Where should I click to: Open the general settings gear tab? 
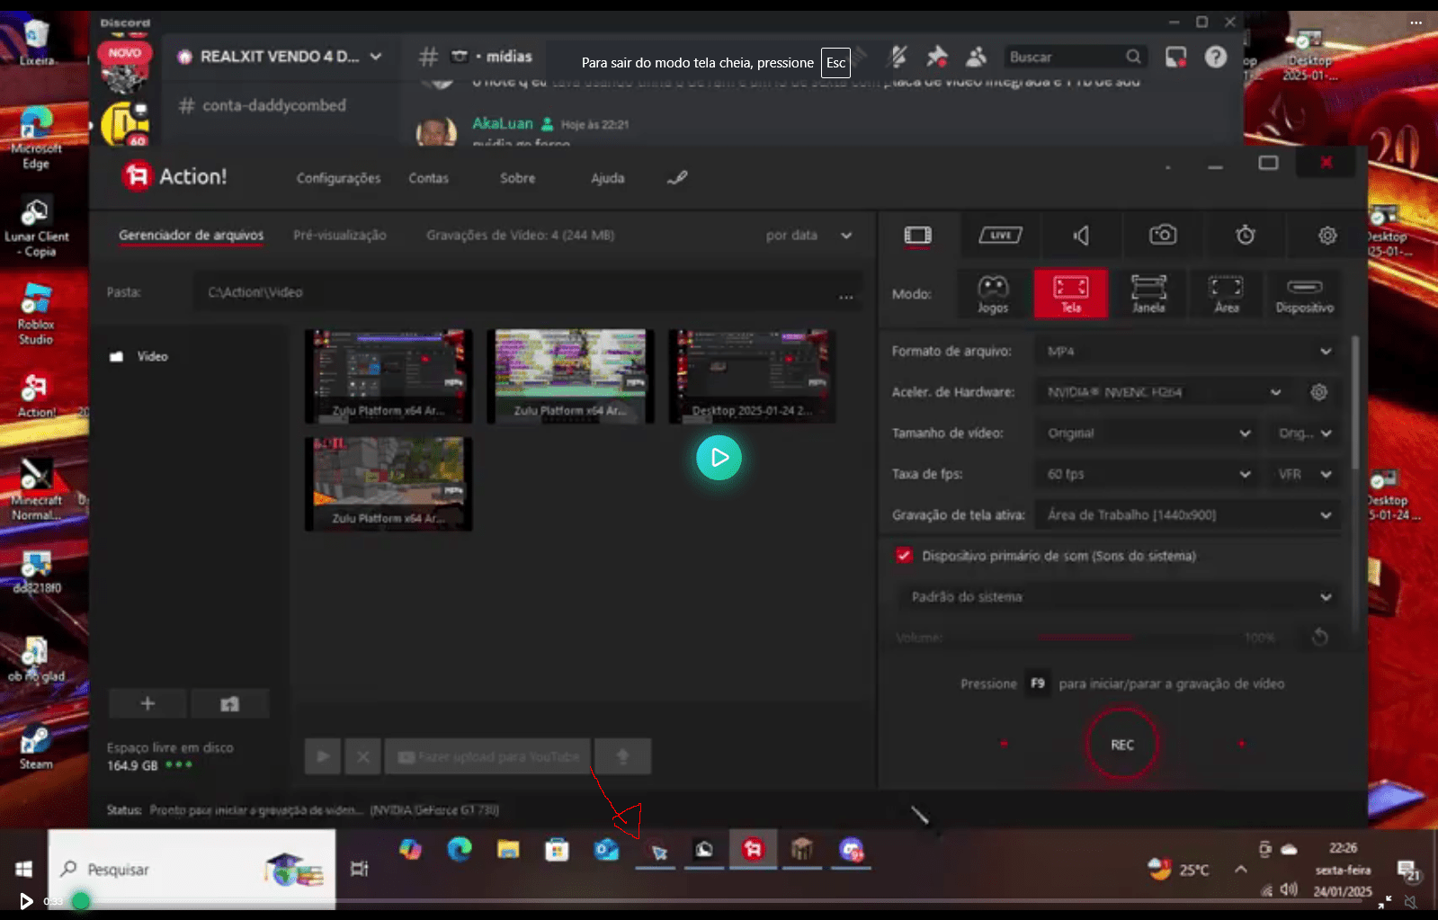click(1327, 235)
